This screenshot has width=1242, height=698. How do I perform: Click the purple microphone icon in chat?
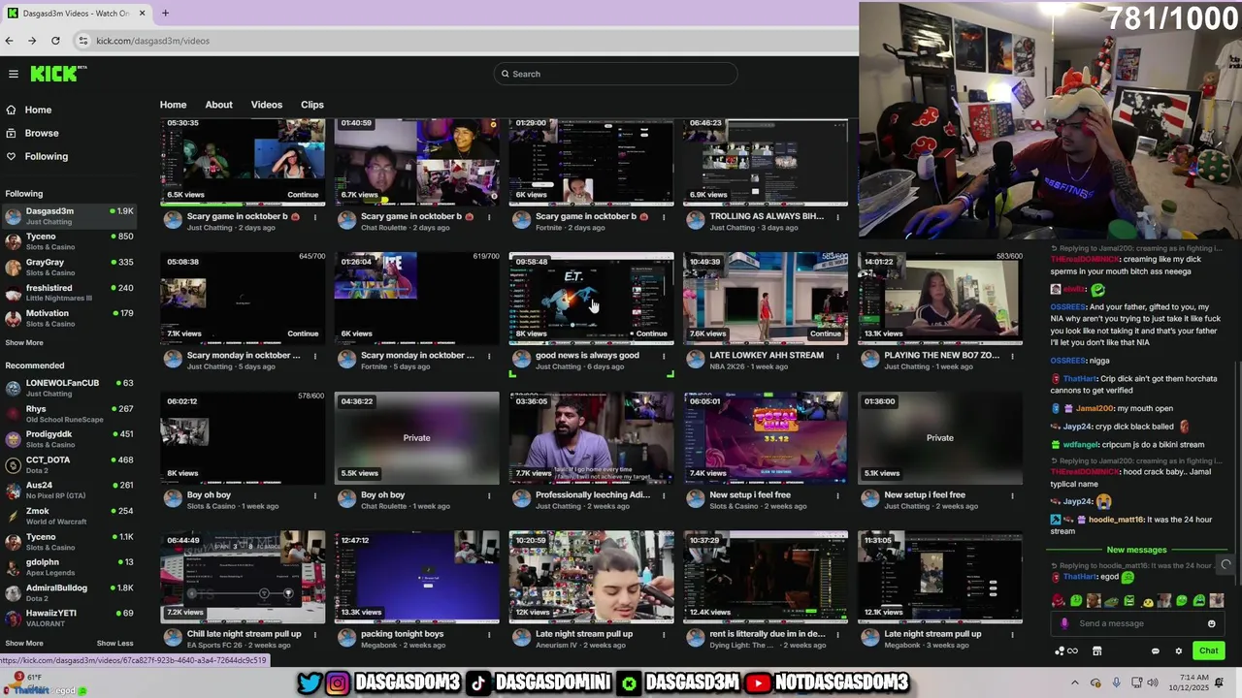(1064, 623)
